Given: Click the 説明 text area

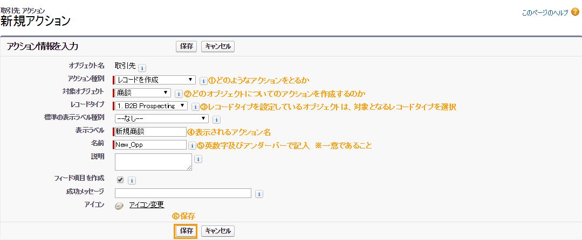Looking at the screenshot, I should pos(153,162).
